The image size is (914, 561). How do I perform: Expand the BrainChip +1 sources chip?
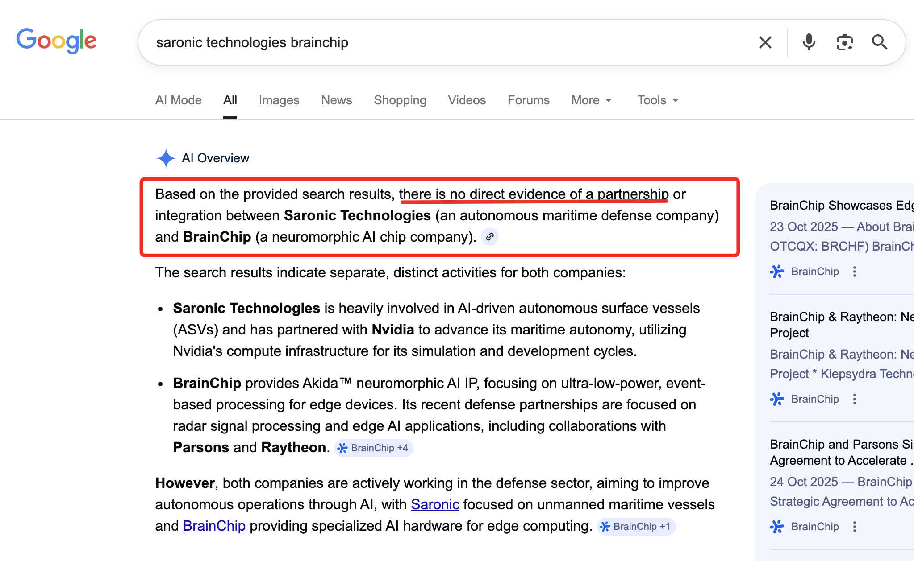click(x=636, y=526)
